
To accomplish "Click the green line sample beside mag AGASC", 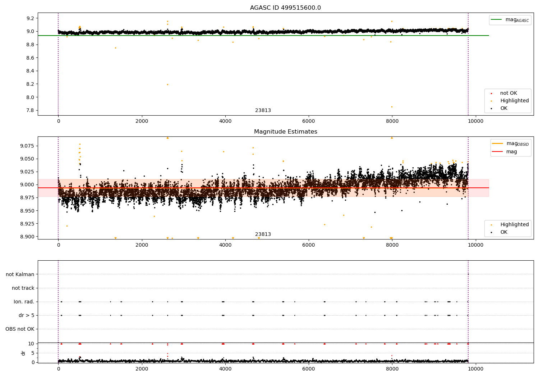I will [x=496, y=20].
